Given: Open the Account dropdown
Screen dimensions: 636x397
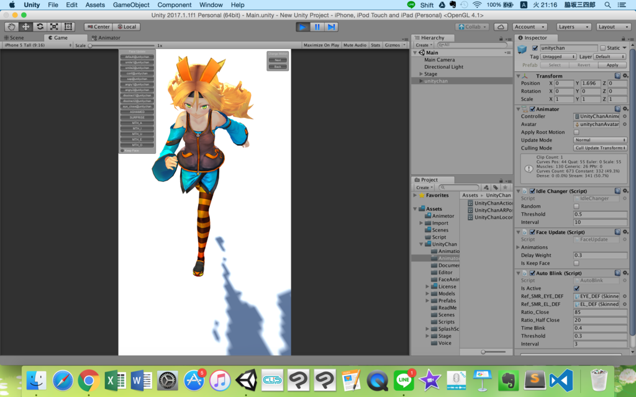Looking at the screenshot, I should click(529, 27).
